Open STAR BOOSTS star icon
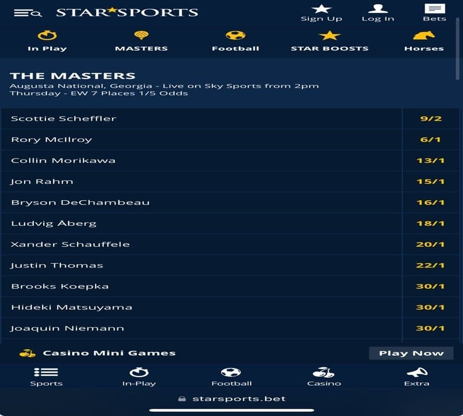The width and height of the screenshot is (463, 416). click(x=329, y=35)
